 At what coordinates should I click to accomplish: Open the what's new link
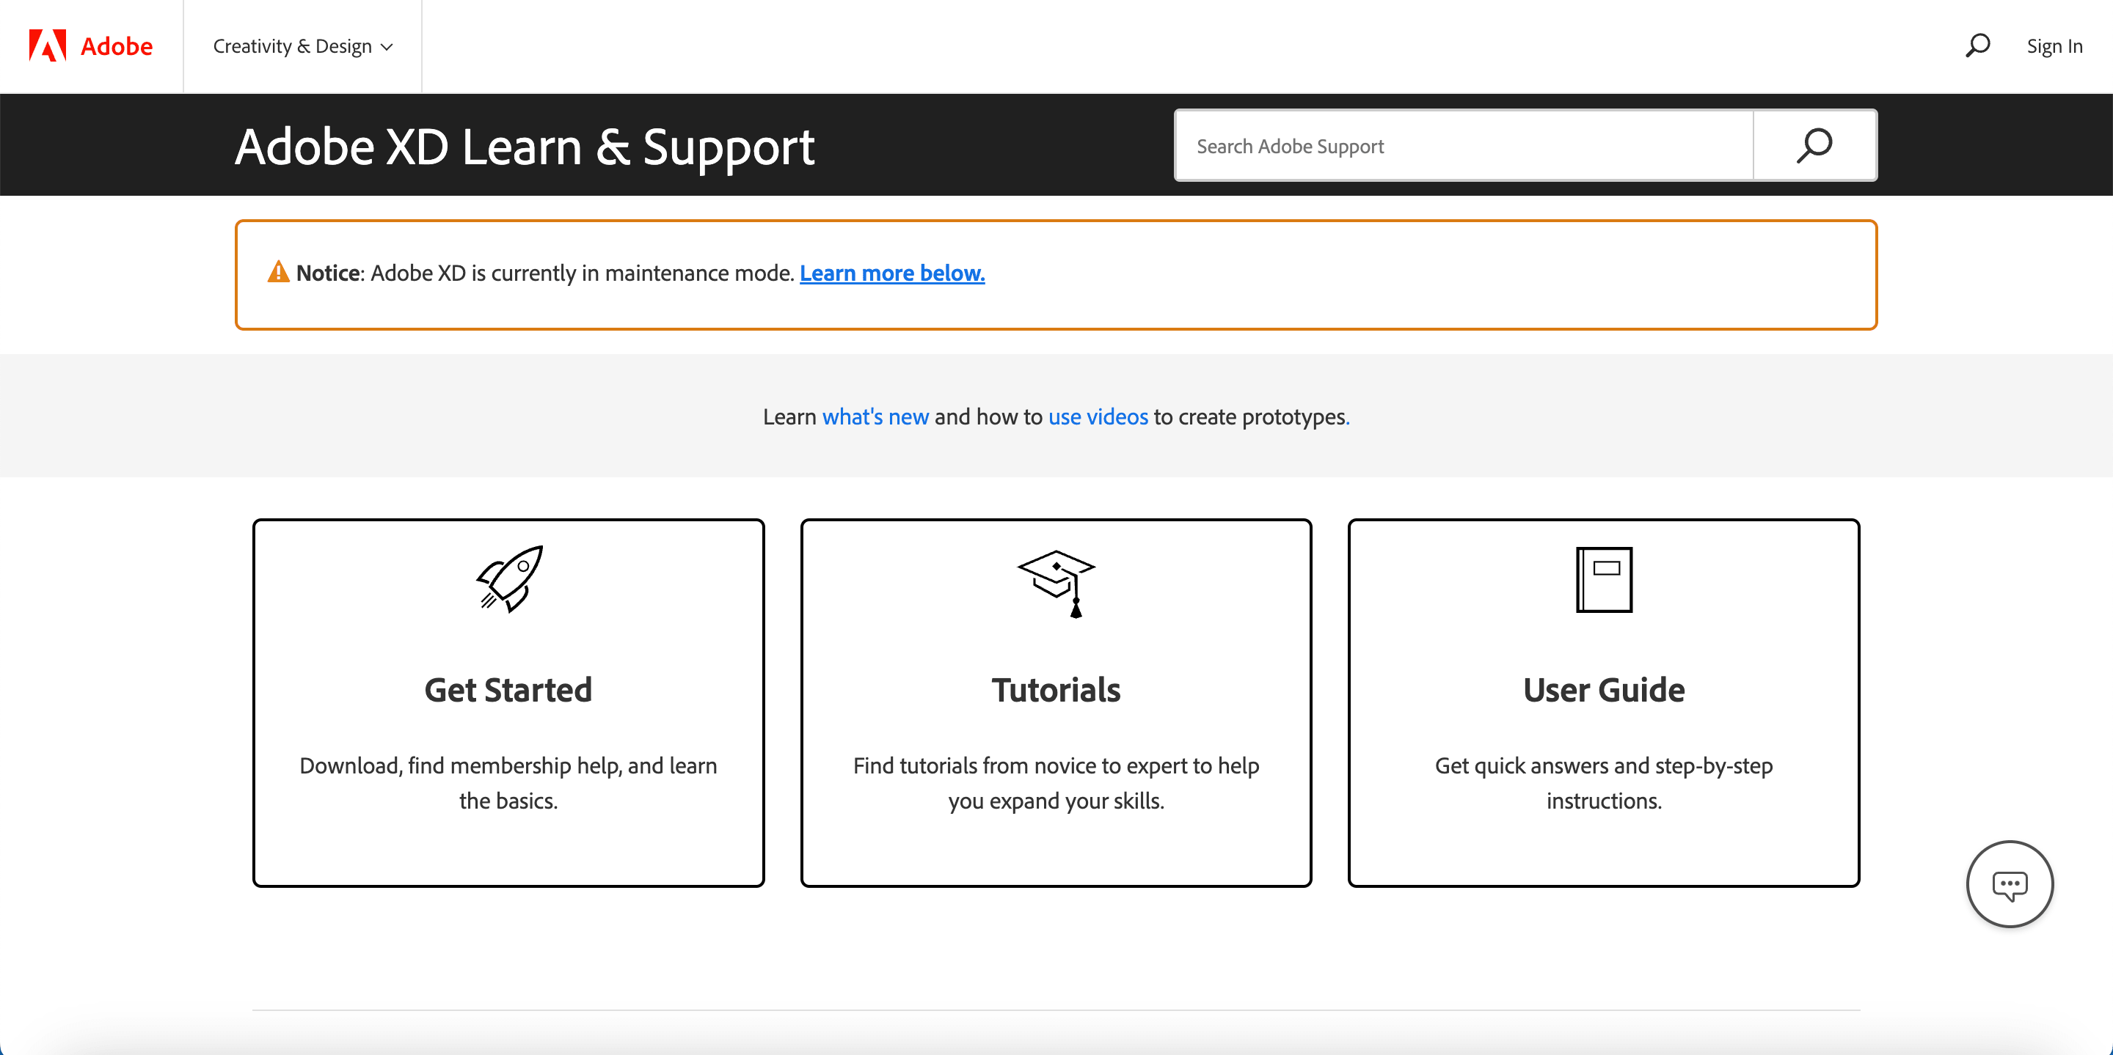875,416
